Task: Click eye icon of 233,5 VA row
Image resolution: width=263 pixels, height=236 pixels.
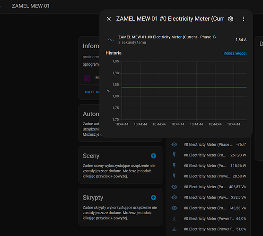Action: [174, 197]
